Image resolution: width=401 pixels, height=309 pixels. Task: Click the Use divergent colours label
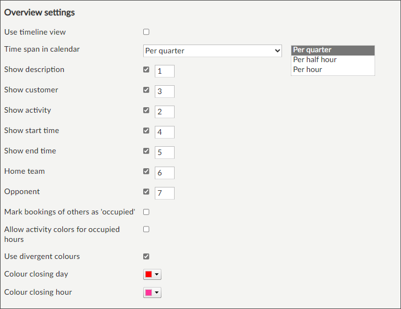[x=42, y=256]
